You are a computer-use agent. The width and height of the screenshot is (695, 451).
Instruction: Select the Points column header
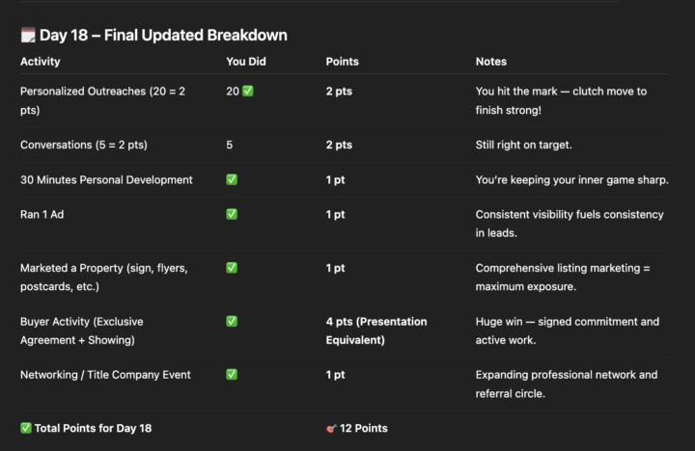(x=343, y=62)
